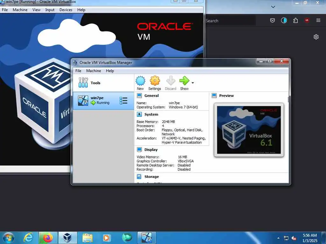
Task: Click the '2048 MB' base memory value
Action: [168, 122]
